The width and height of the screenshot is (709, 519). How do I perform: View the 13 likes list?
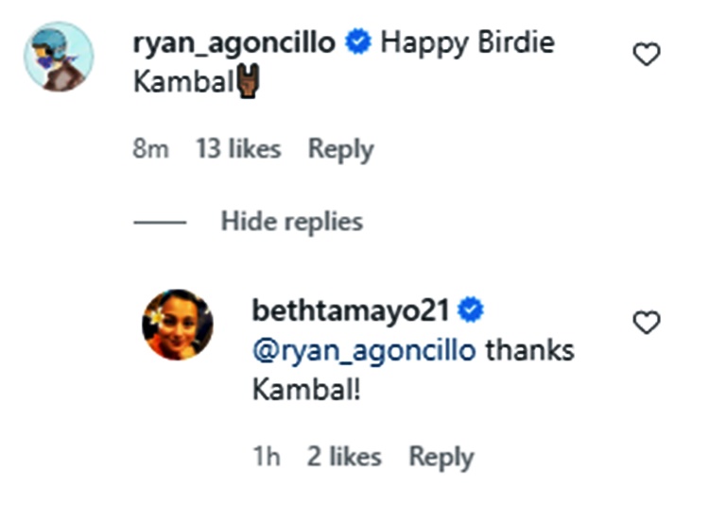pos(237,149)
